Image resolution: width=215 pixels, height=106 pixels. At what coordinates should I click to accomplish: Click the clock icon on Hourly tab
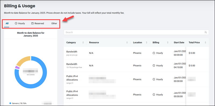[x=16, y=23]
